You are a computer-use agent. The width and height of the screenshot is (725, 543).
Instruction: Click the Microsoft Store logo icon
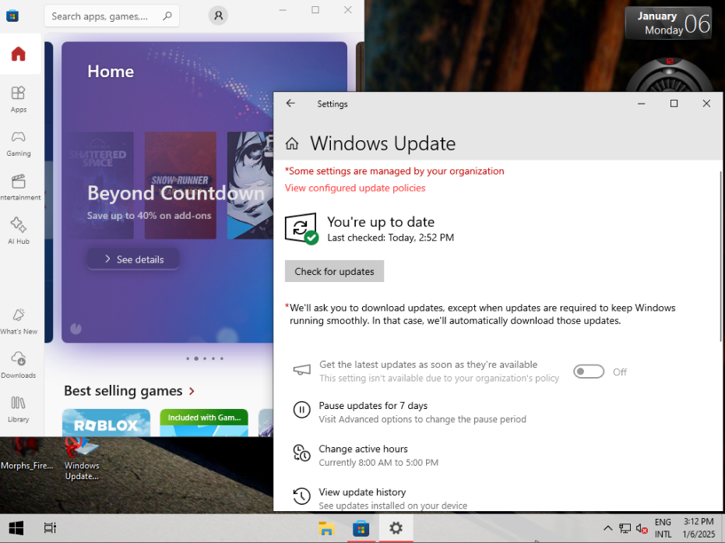coord(12,16)
